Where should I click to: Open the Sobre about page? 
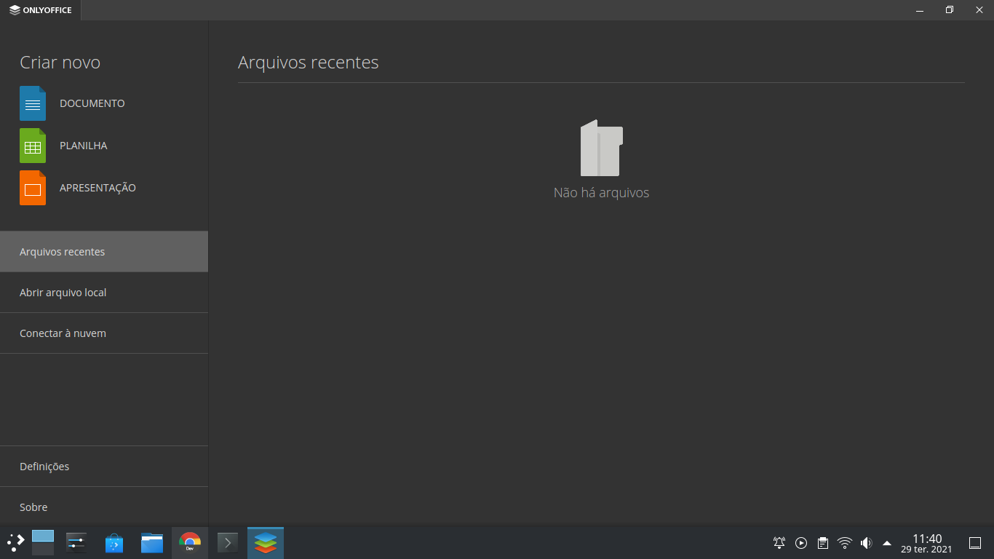point(104,507)
